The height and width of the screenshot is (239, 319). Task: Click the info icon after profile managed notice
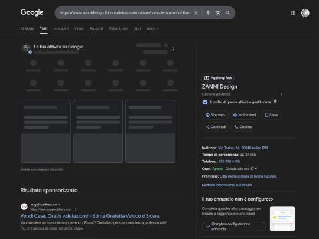point(275,102)
